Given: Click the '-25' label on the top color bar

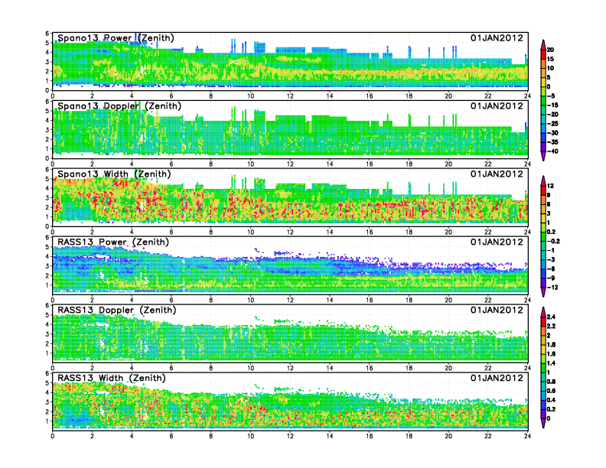Looking at the screenshot, I should coord(552,124).
